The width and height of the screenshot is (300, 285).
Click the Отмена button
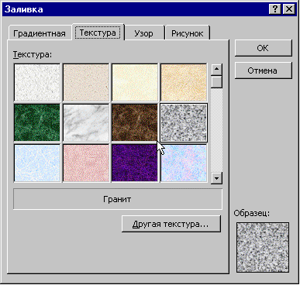coord(264,70)
